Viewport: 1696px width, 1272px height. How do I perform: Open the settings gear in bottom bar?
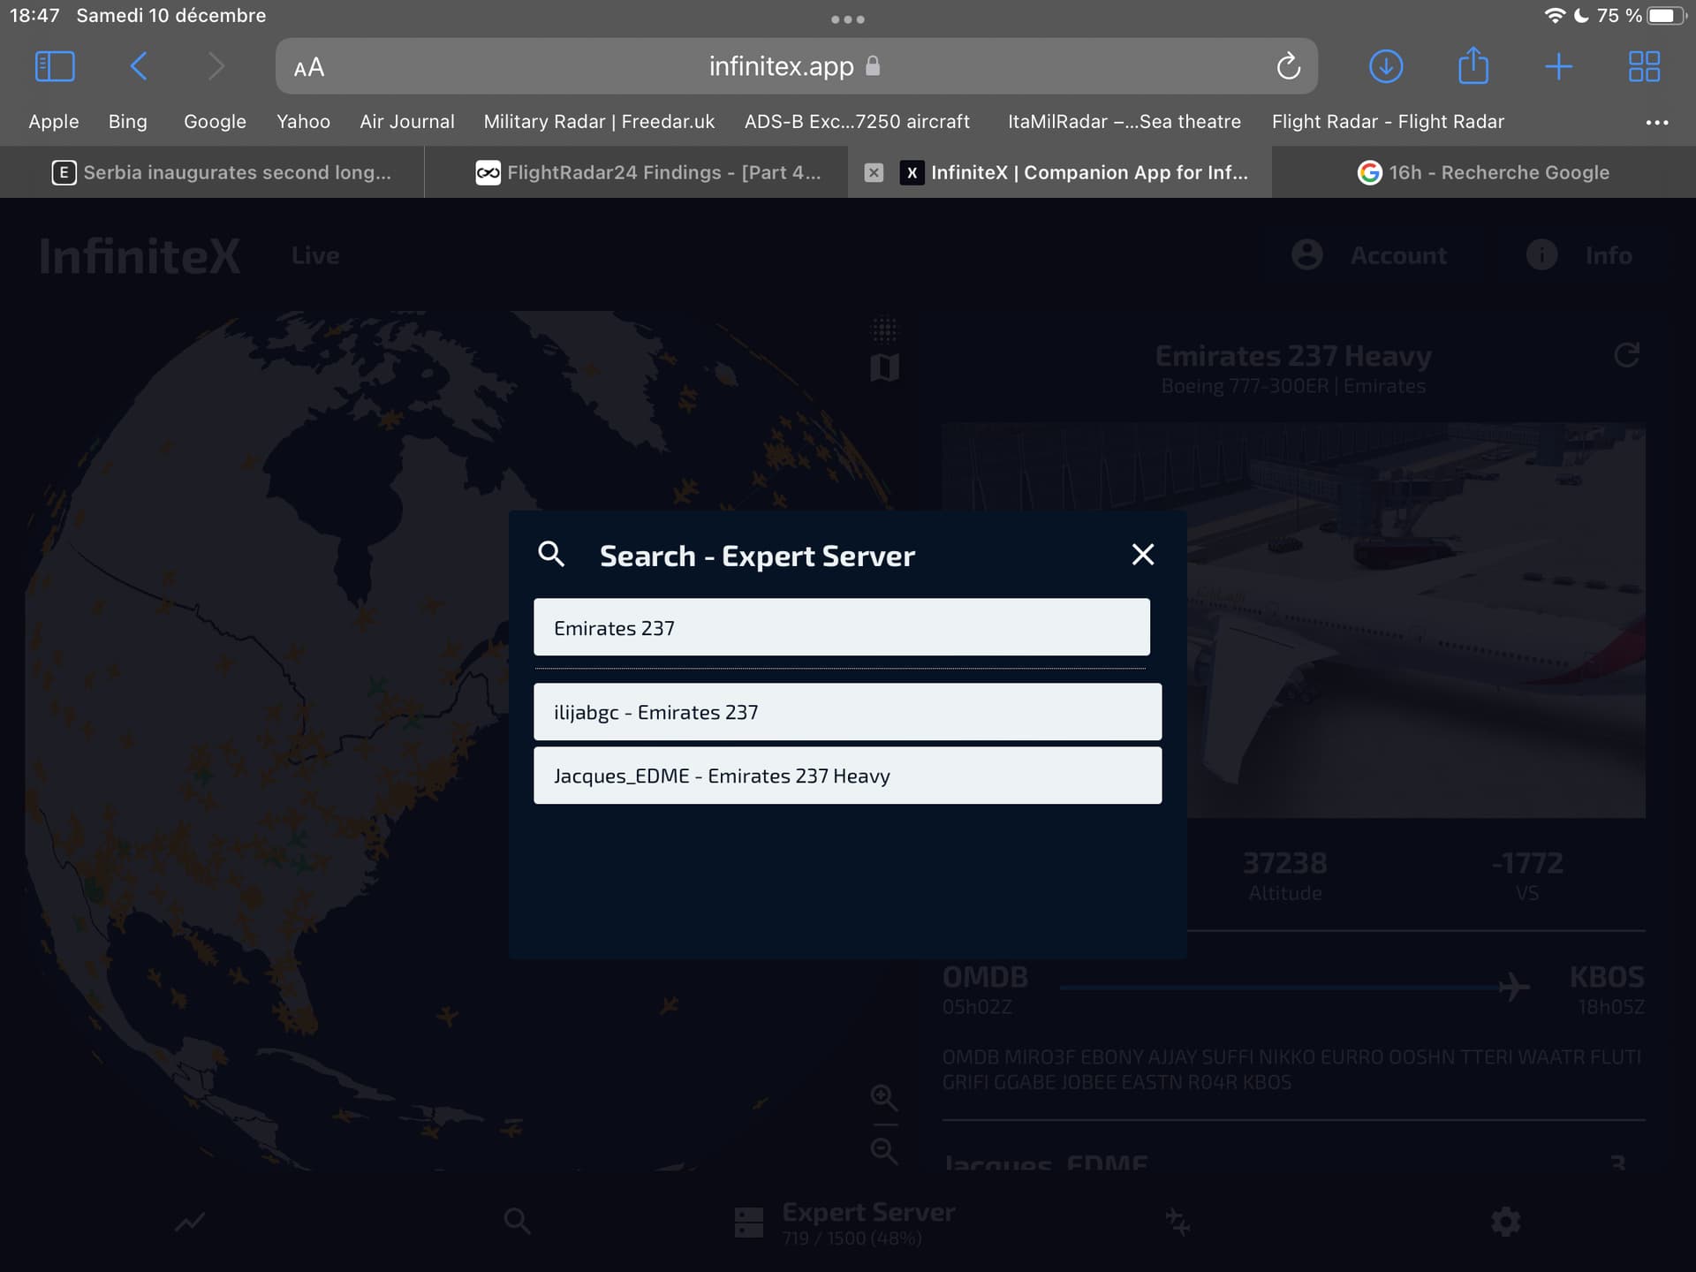tap(1505, 1222)
